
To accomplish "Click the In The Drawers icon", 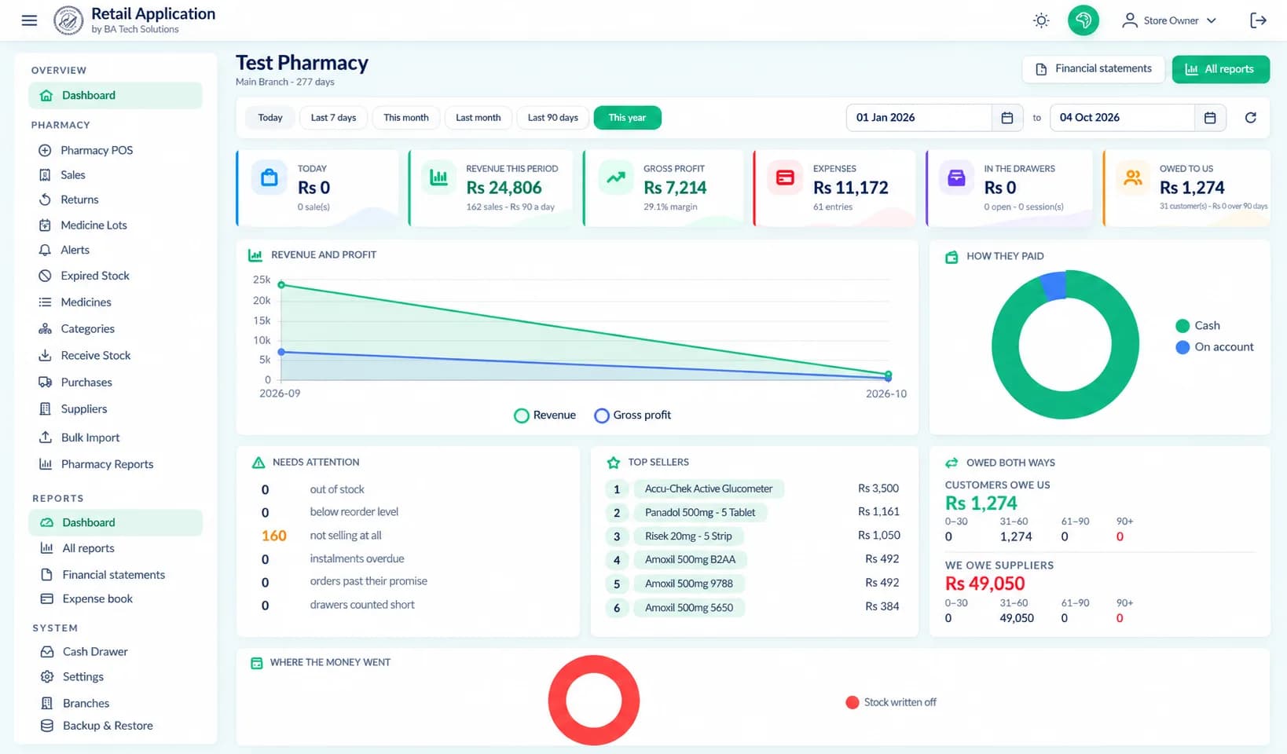I will pyautogui.click(x=956, y=178).
